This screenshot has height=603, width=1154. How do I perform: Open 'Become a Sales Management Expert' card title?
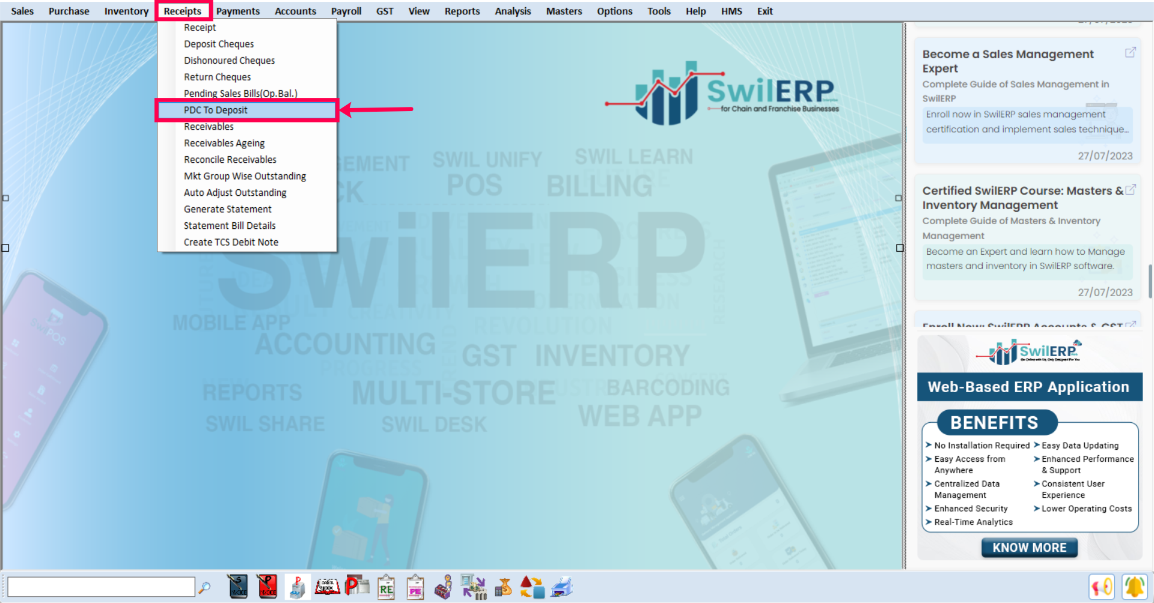point(1008,61)
